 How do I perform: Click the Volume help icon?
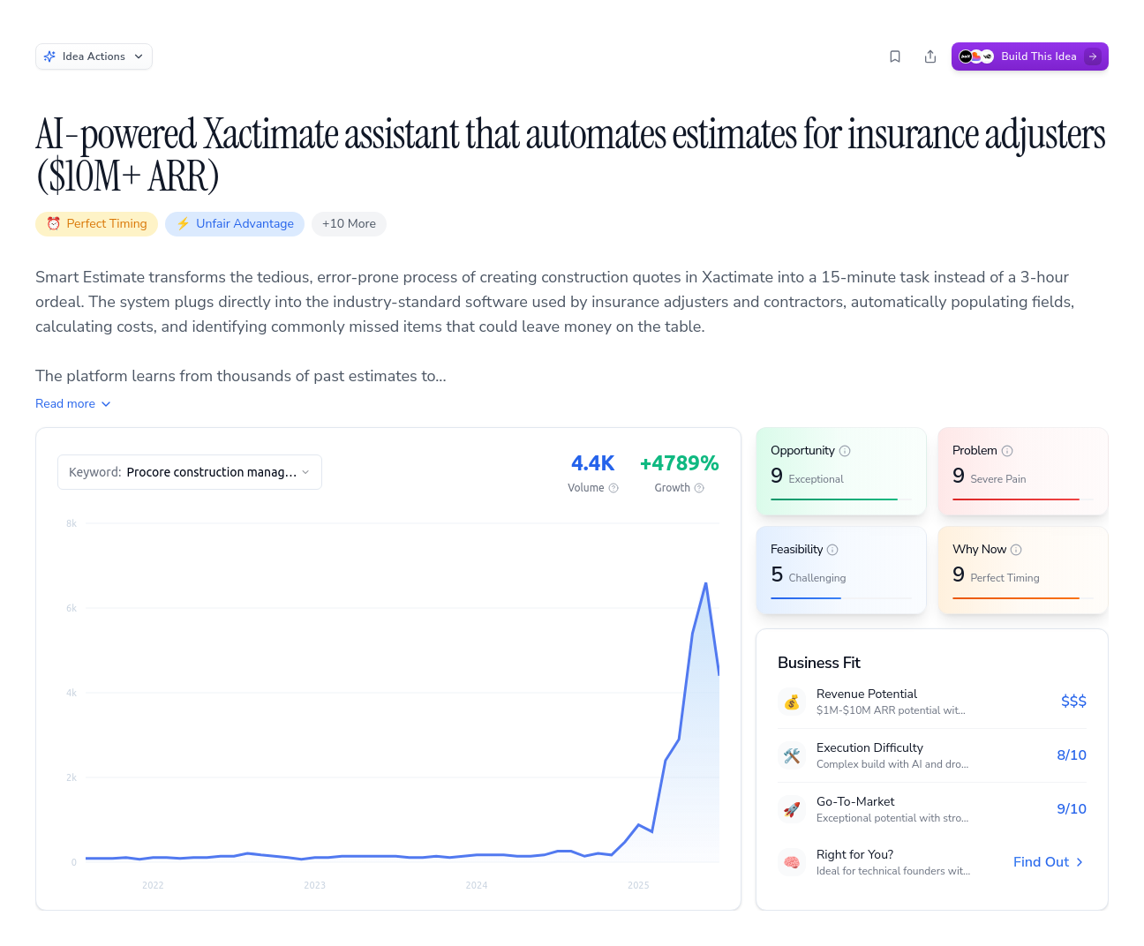613,488
